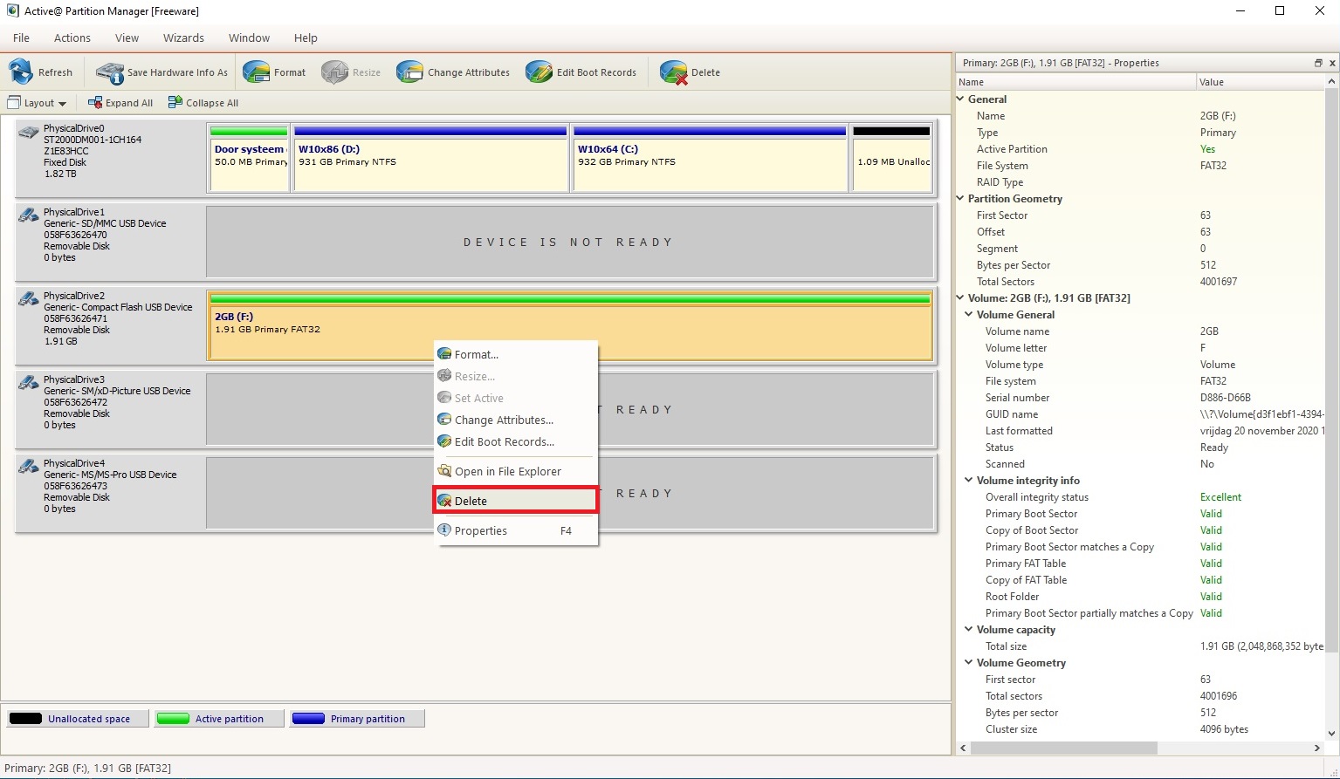The width and height of the screenshot is (1340, 779).
Task: Select the W10x64 (C:) partition block
Action: click(x=710, y=157)
